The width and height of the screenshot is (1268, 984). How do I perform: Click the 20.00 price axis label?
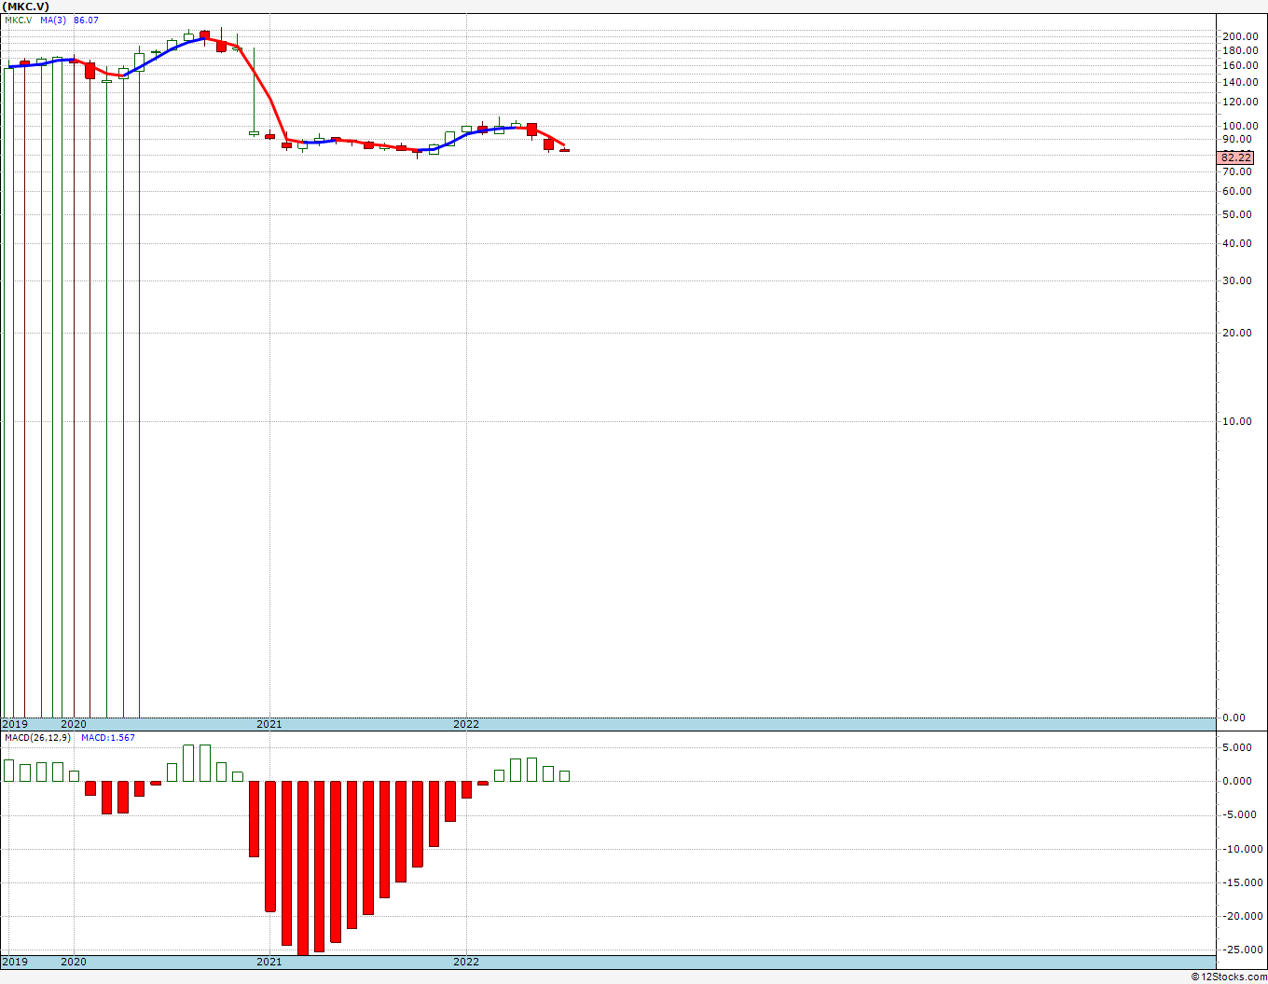1237,333
